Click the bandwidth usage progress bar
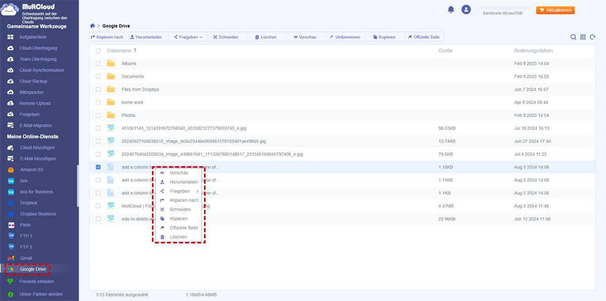The image size is (606, 301). pos(504,8)
